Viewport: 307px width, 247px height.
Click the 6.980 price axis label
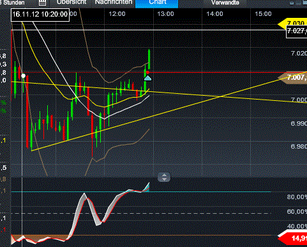(299, 147)
